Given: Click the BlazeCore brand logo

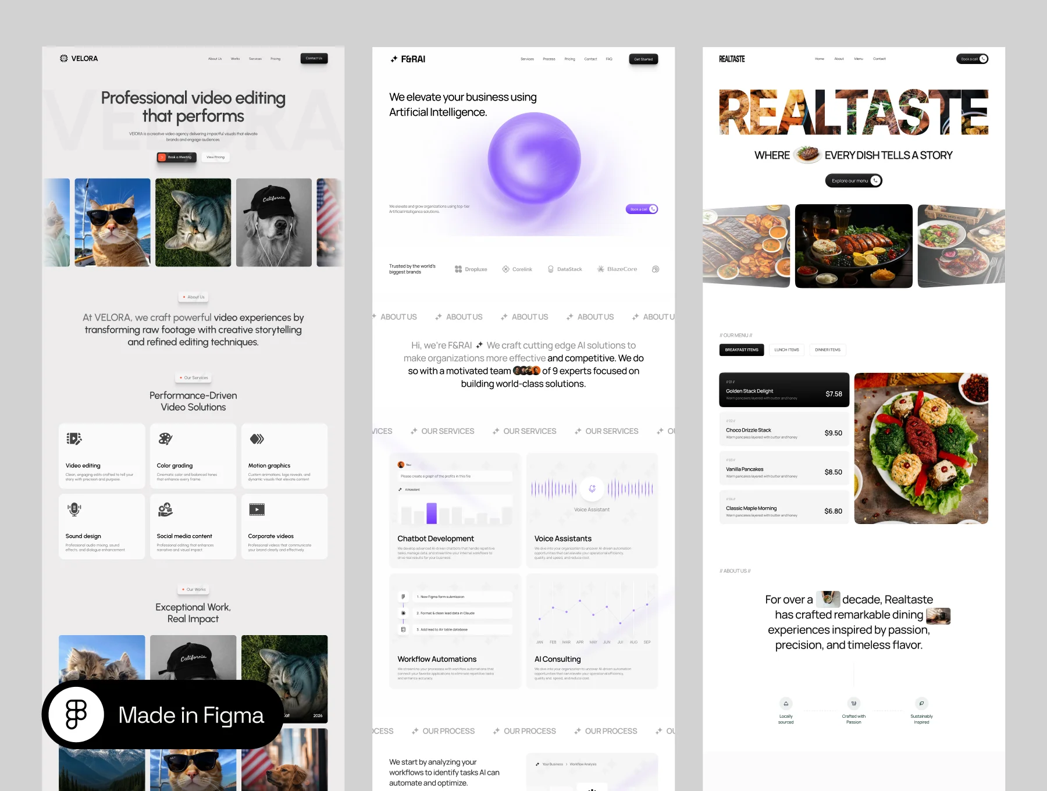Looking at the screenshot, I should point(617,269).
